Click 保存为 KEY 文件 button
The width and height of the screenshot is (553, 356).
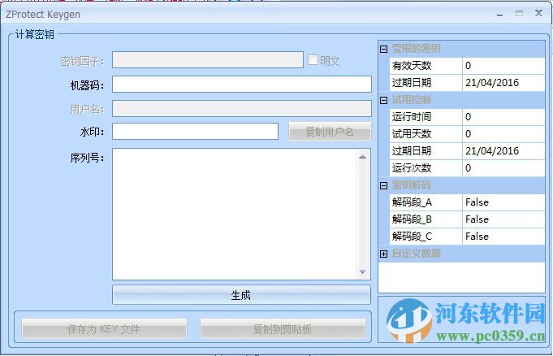pos(104,329)
